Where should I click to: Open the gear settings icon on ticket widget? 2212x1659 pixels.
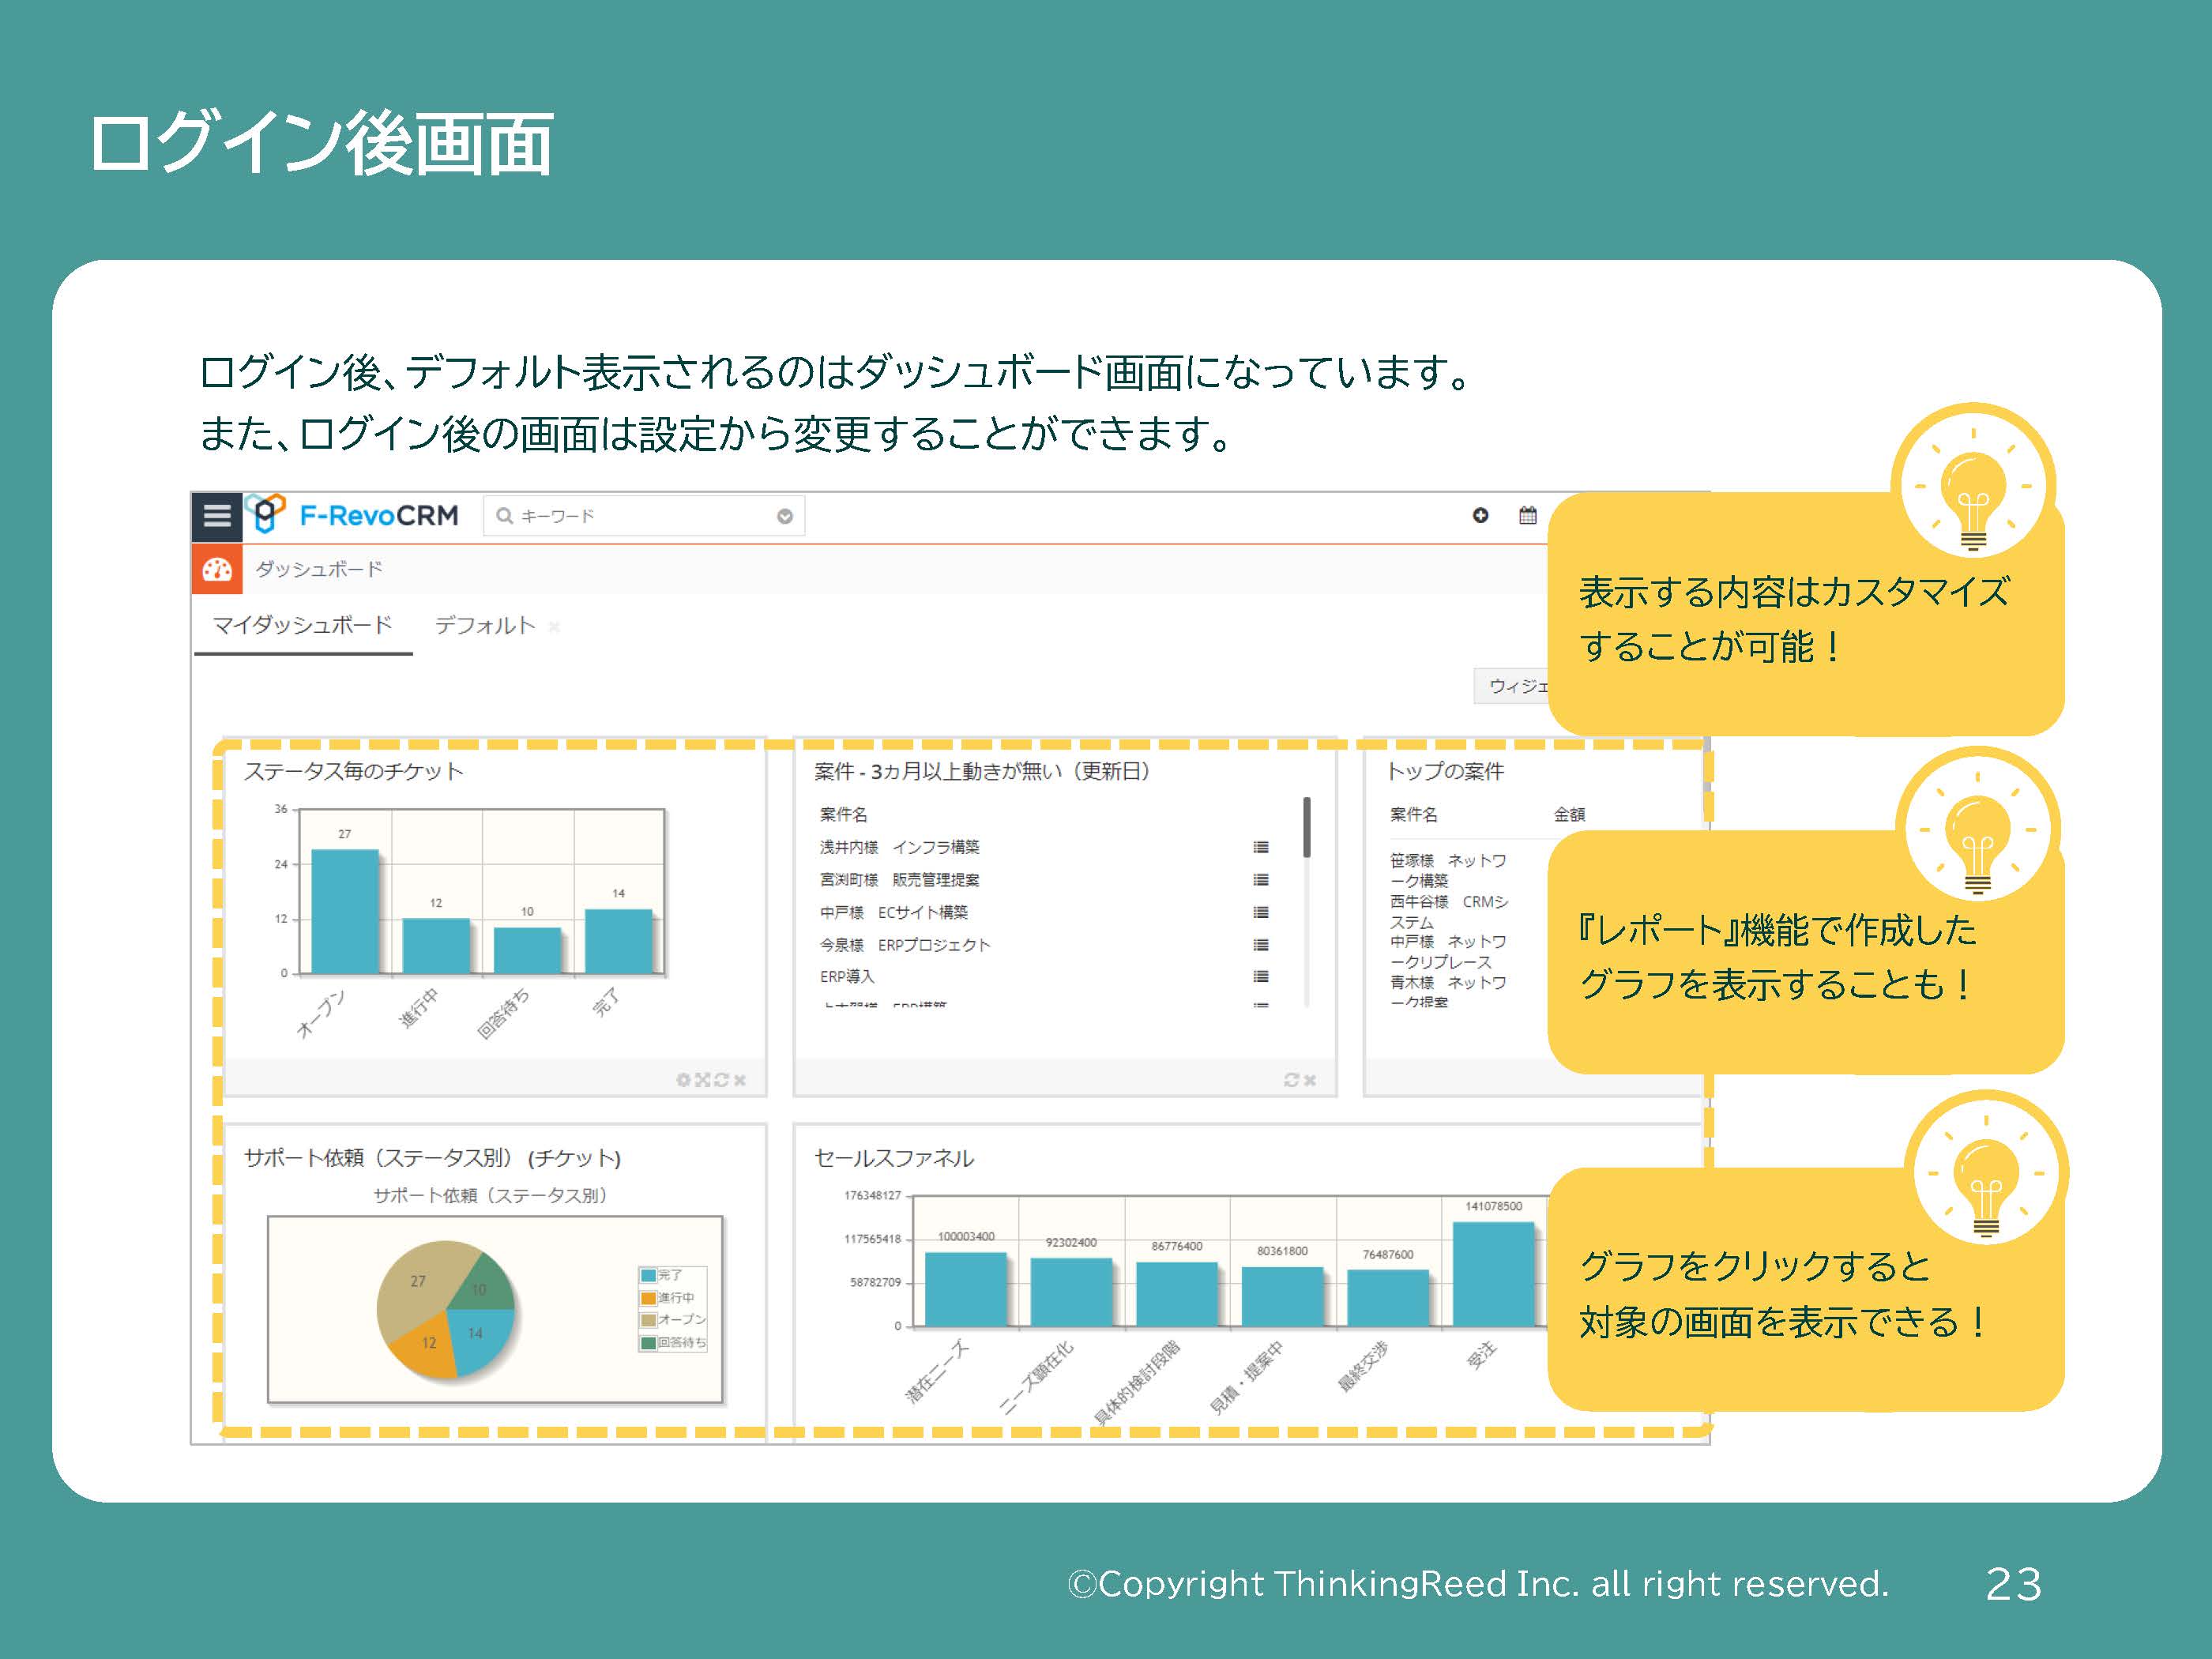[x=683, y=1079]
